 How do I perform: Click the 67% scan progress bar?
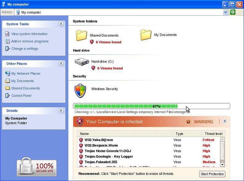coord(151,106)
